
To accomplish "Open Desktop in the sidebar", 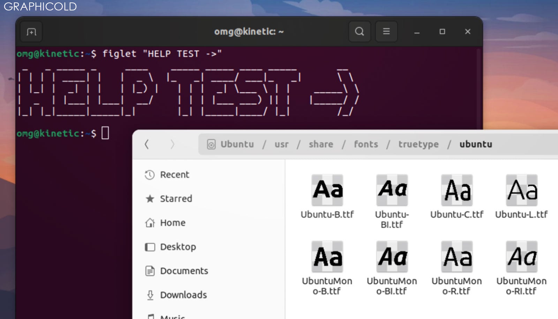I will (x=171, y=247).
